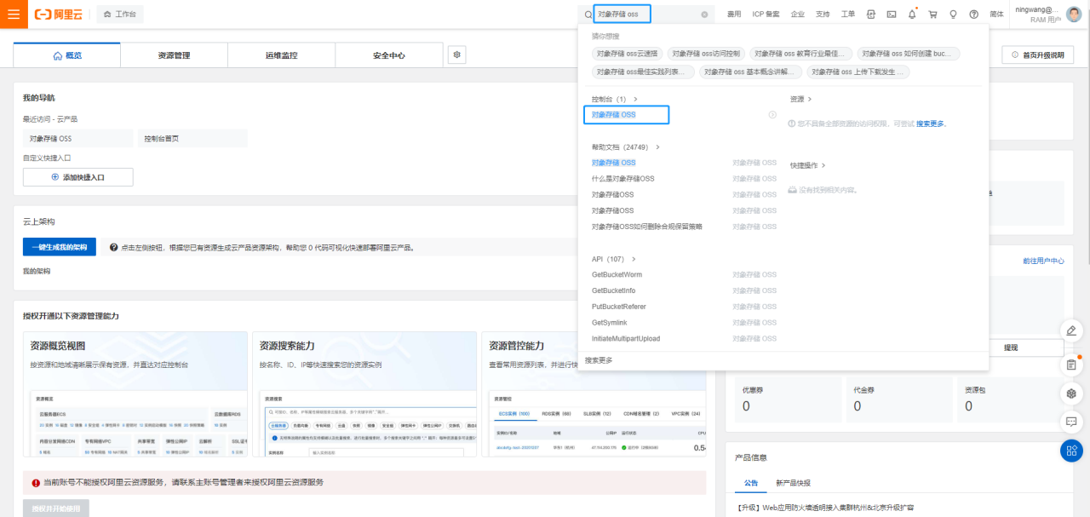Open the notification bell
The width and height of the screenshot is (1090, 517).
point(912,14)
